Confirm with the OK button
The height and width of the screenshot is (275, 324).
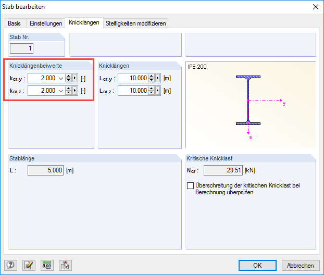click(257, 265)
